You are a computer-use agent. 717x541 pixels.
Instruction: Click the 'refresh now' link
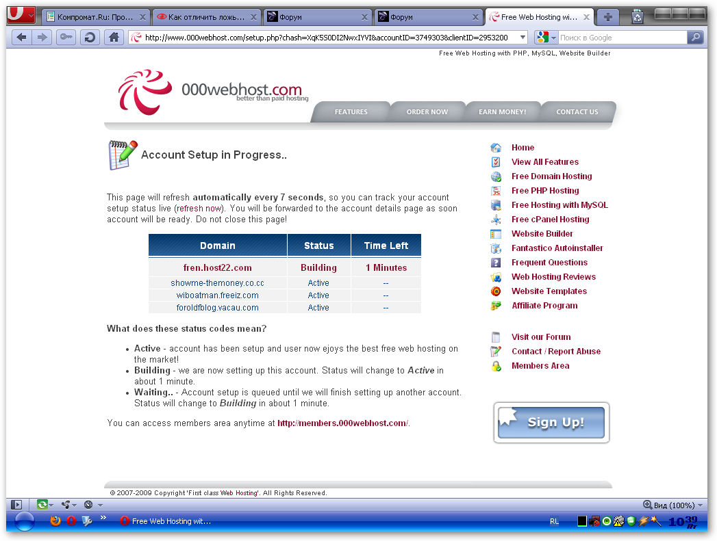click(199, 209)
